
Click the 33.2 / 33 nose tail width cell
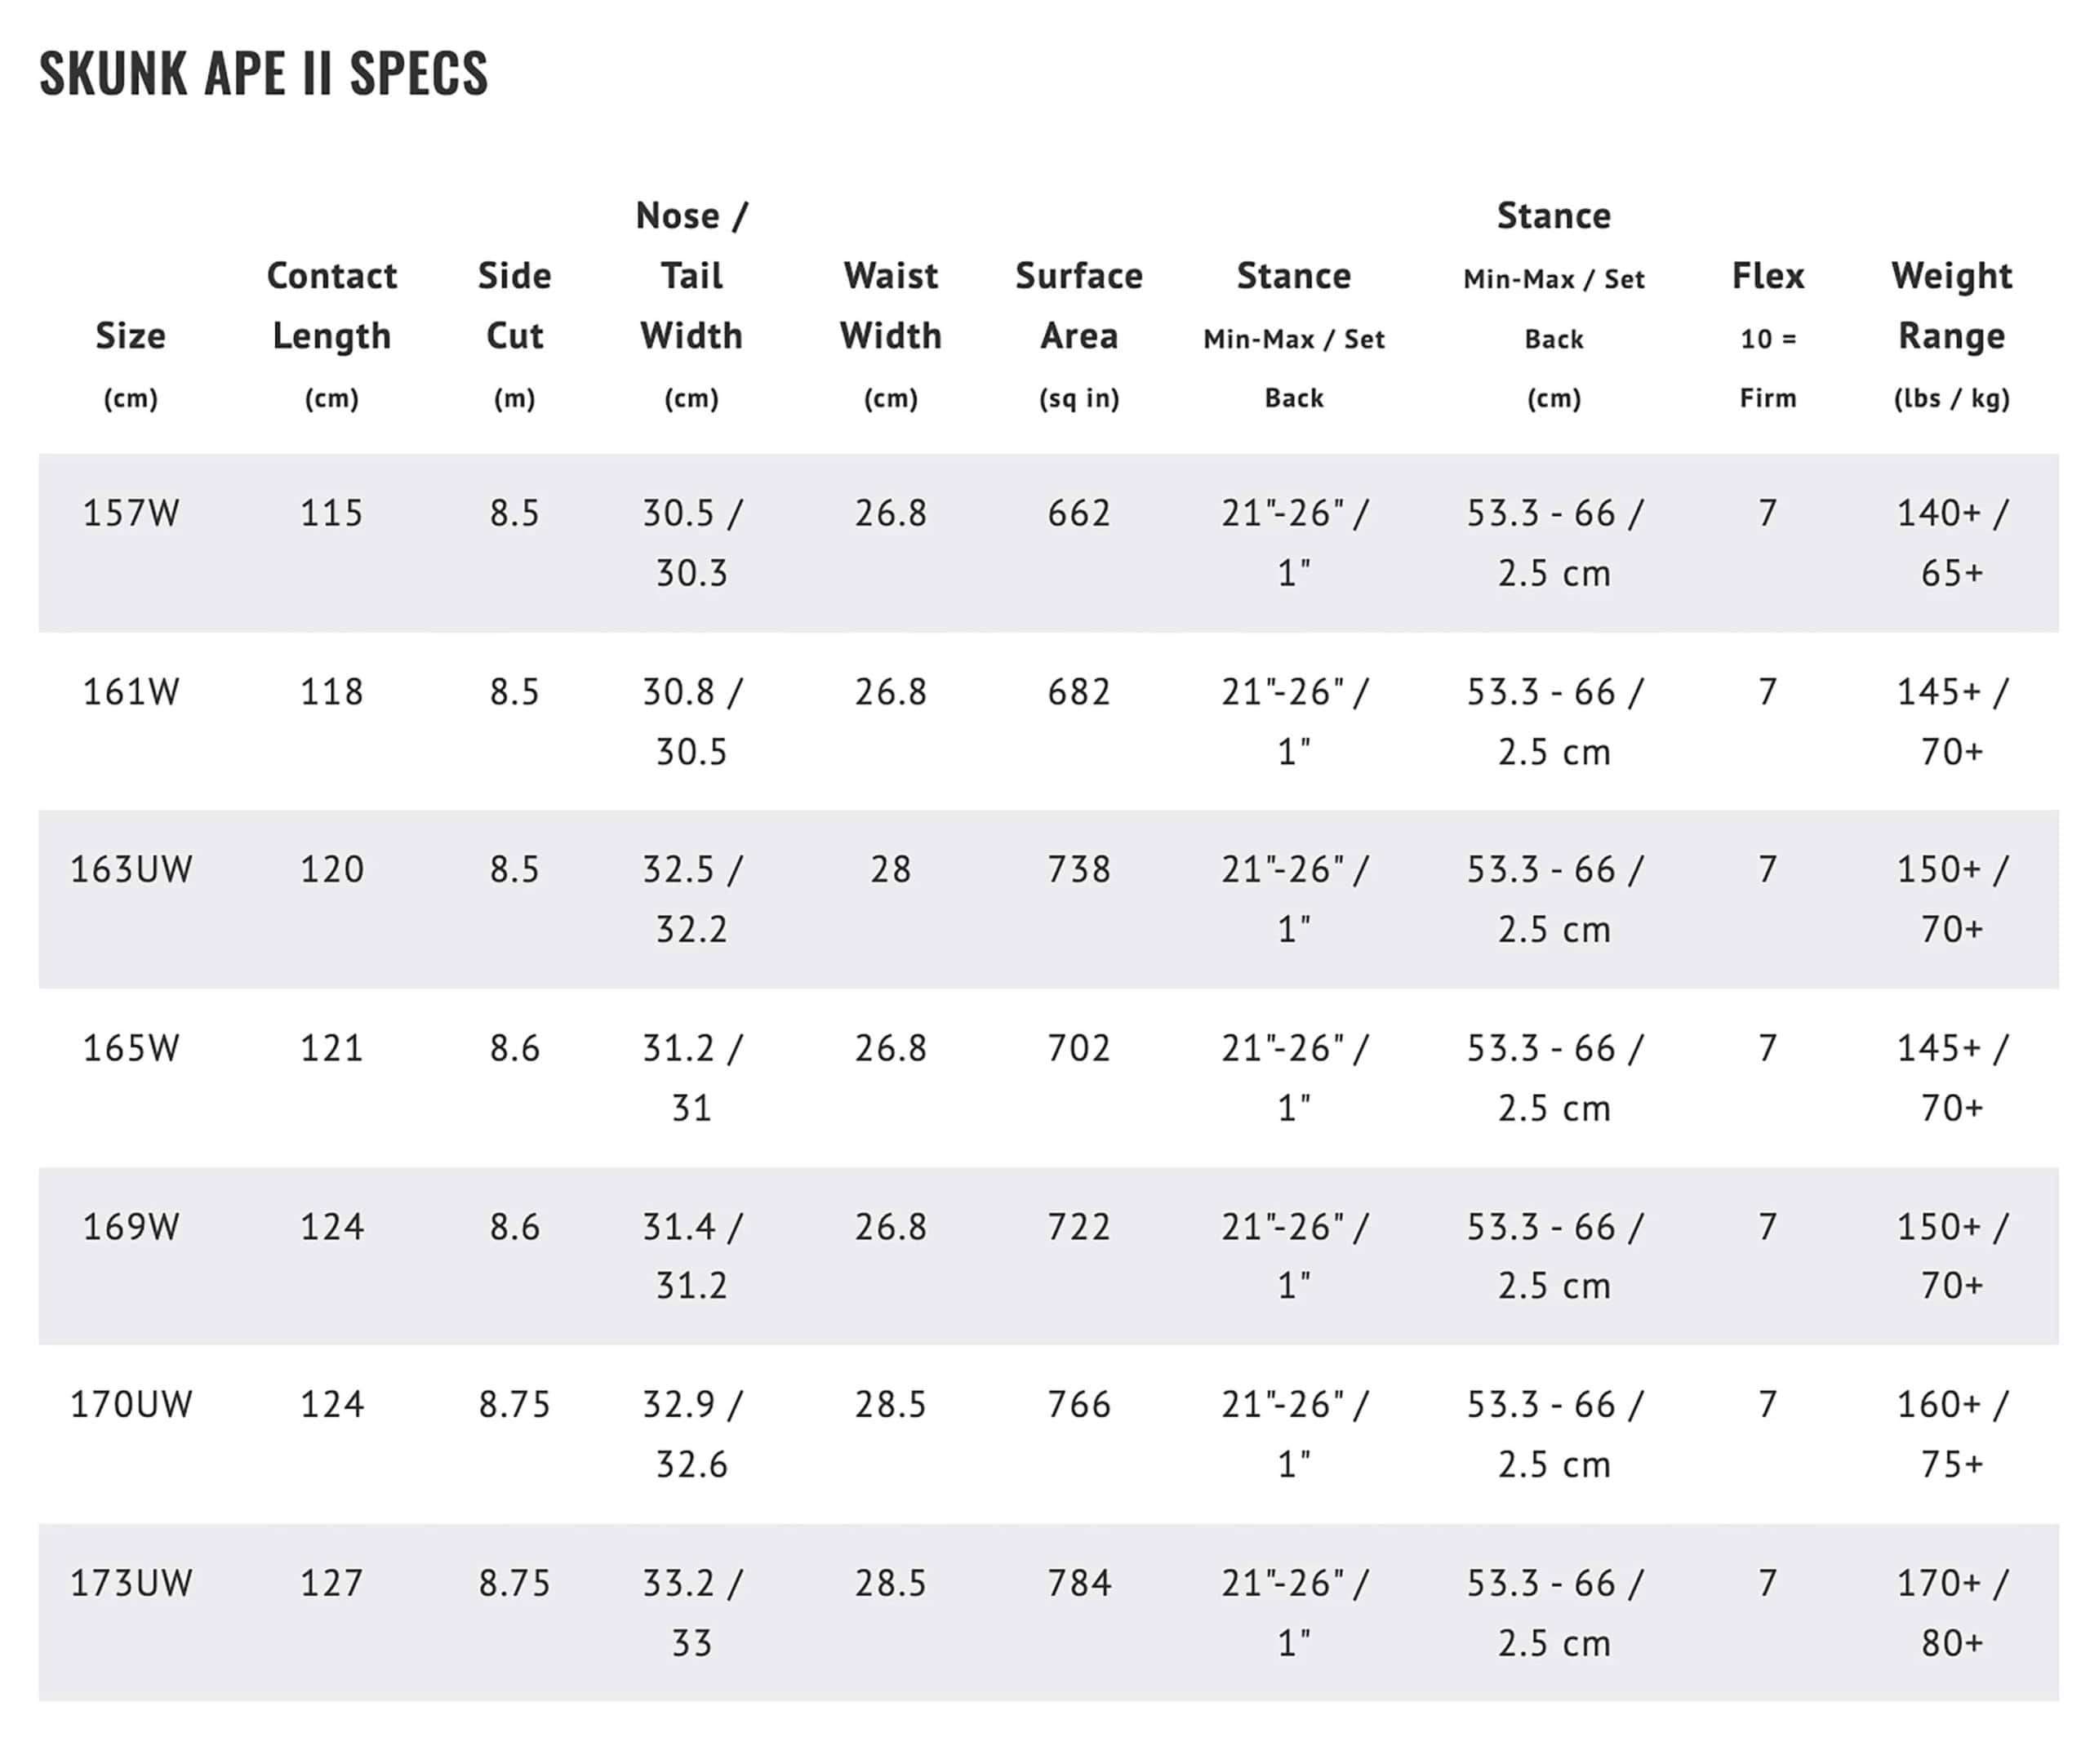click(691, 1612)
